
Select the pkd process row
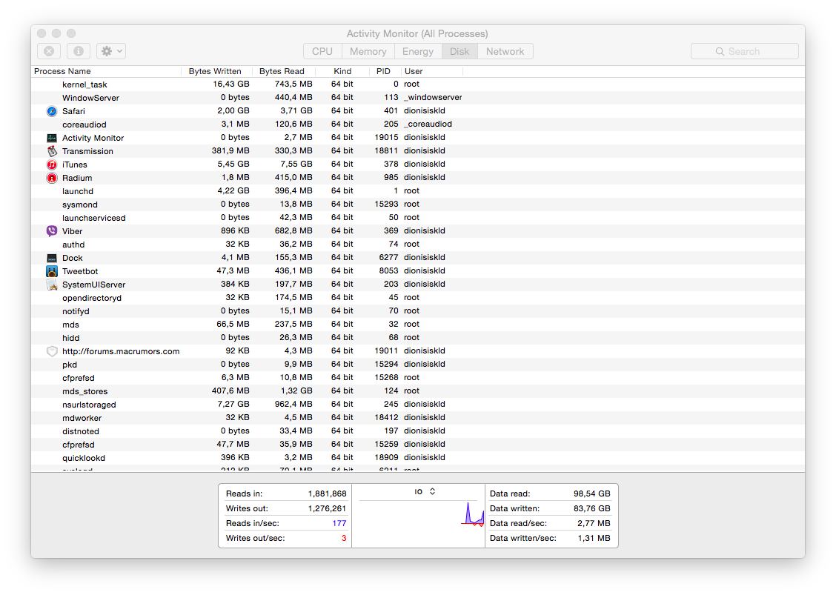[x=418, y=364]
